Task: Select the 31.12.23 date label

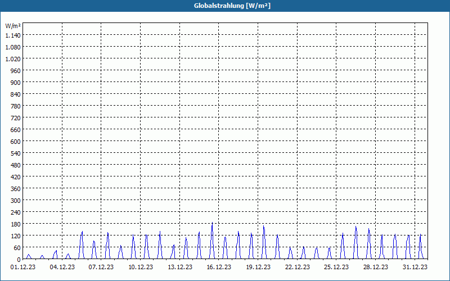Action: (x=415, y=267)
